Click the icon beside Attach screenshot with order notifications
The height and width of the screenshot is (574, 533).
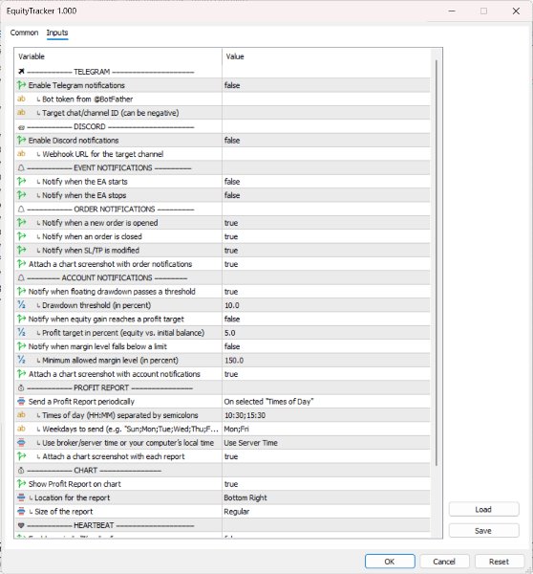point(22,264)
